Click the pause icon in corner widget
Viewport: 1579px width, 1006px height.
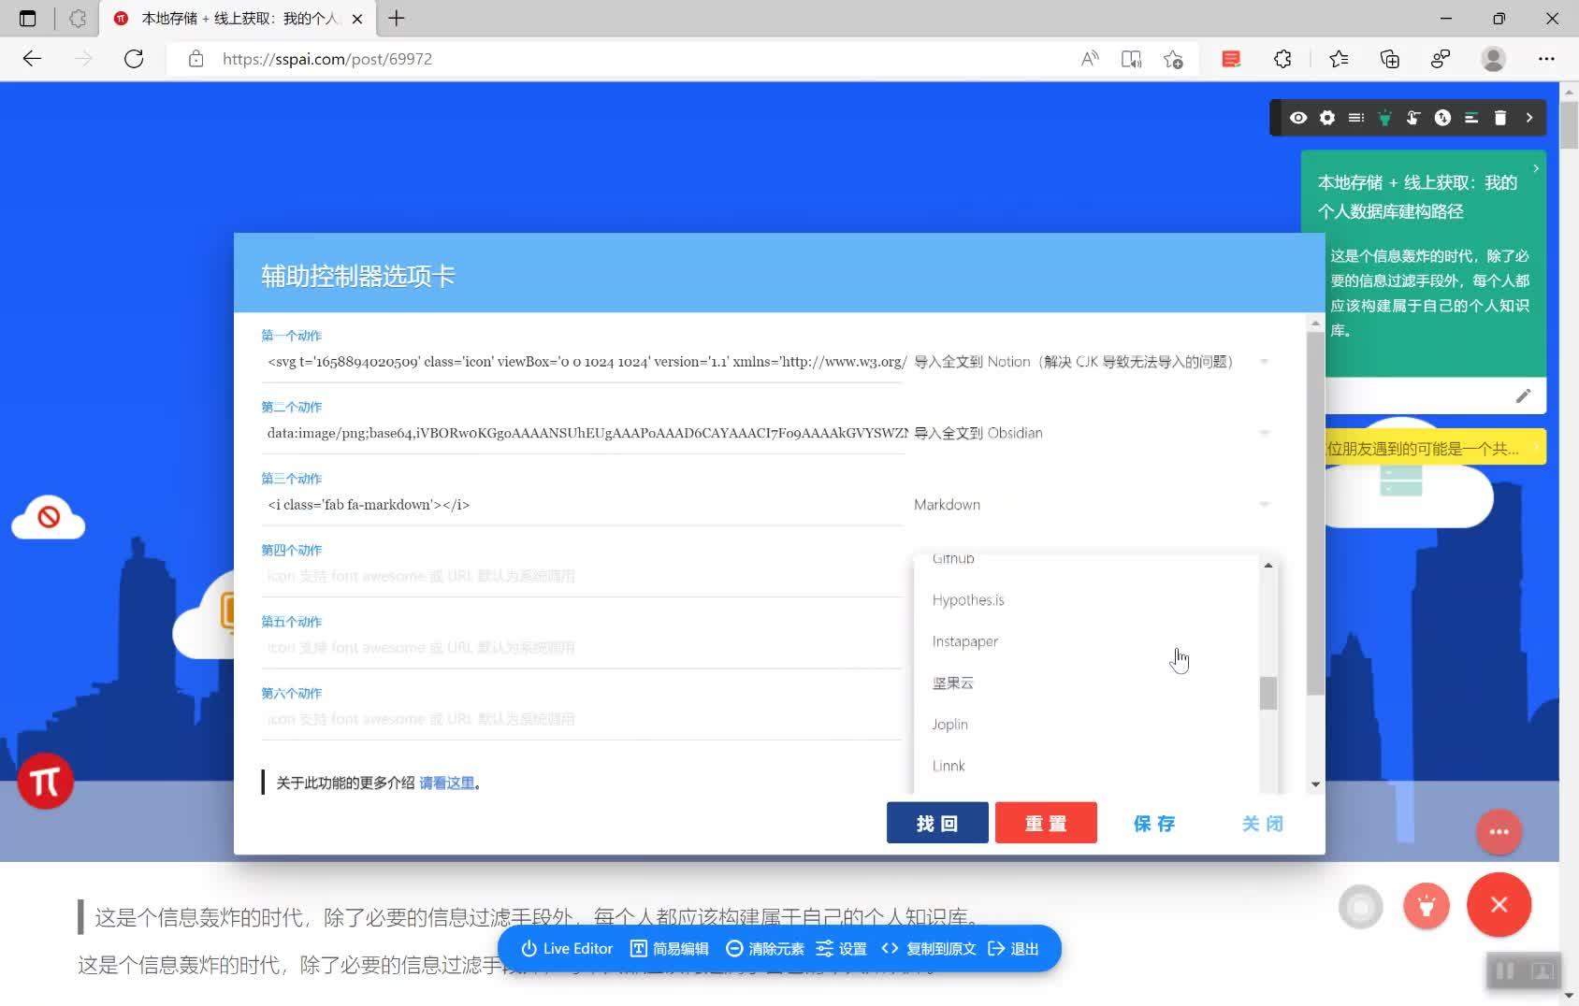tap(1505, 970)
